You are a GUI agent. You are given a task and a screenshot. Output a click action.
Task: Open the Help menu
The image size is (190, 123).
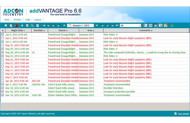28,20
